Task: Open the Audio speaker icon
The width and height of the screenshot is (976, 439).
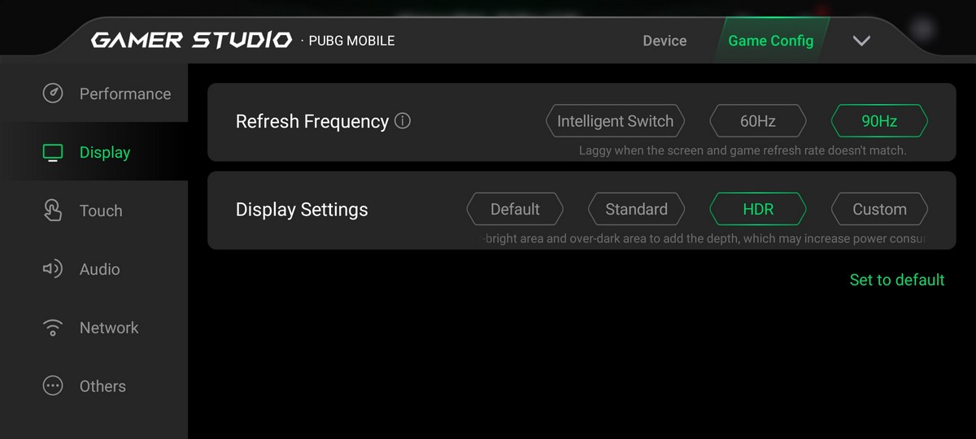Action: (53, 269)
